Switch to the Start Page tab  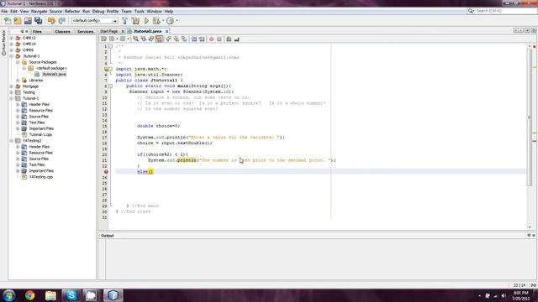[109, 31]
